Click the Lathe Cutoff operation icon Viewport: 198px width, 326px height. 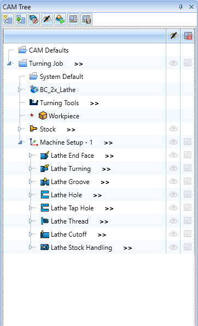point(45,234)
